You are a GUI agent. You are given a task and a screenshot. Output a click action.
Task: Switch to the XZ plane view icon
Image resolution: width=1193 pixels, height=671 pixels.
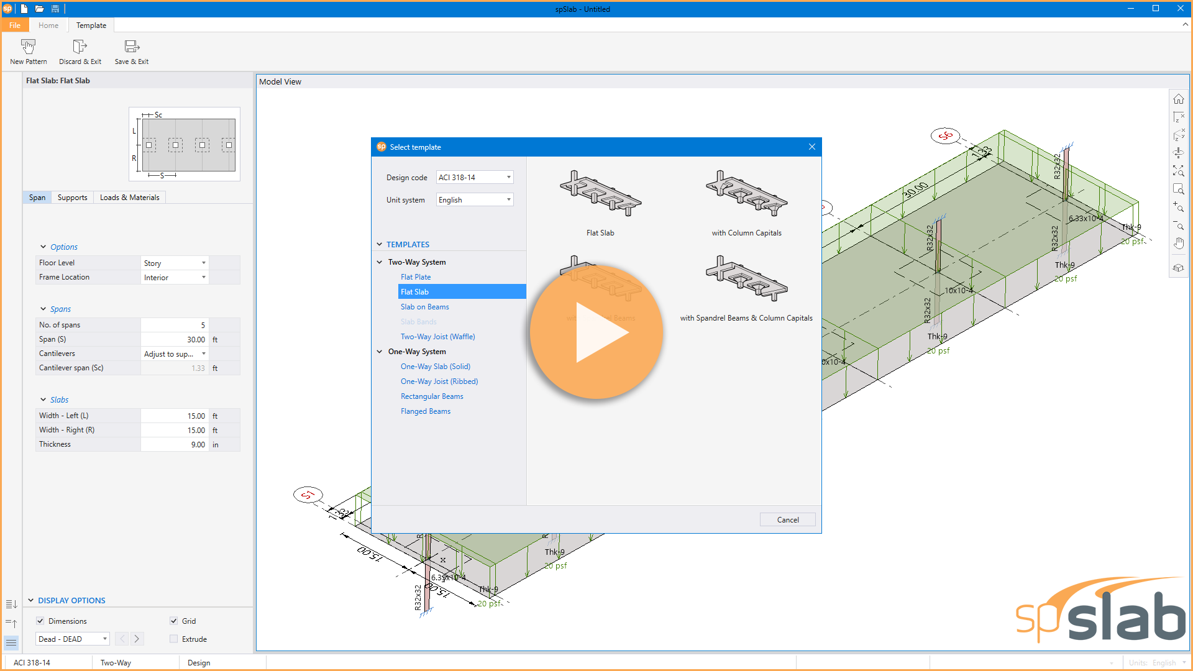(1178, 117)
